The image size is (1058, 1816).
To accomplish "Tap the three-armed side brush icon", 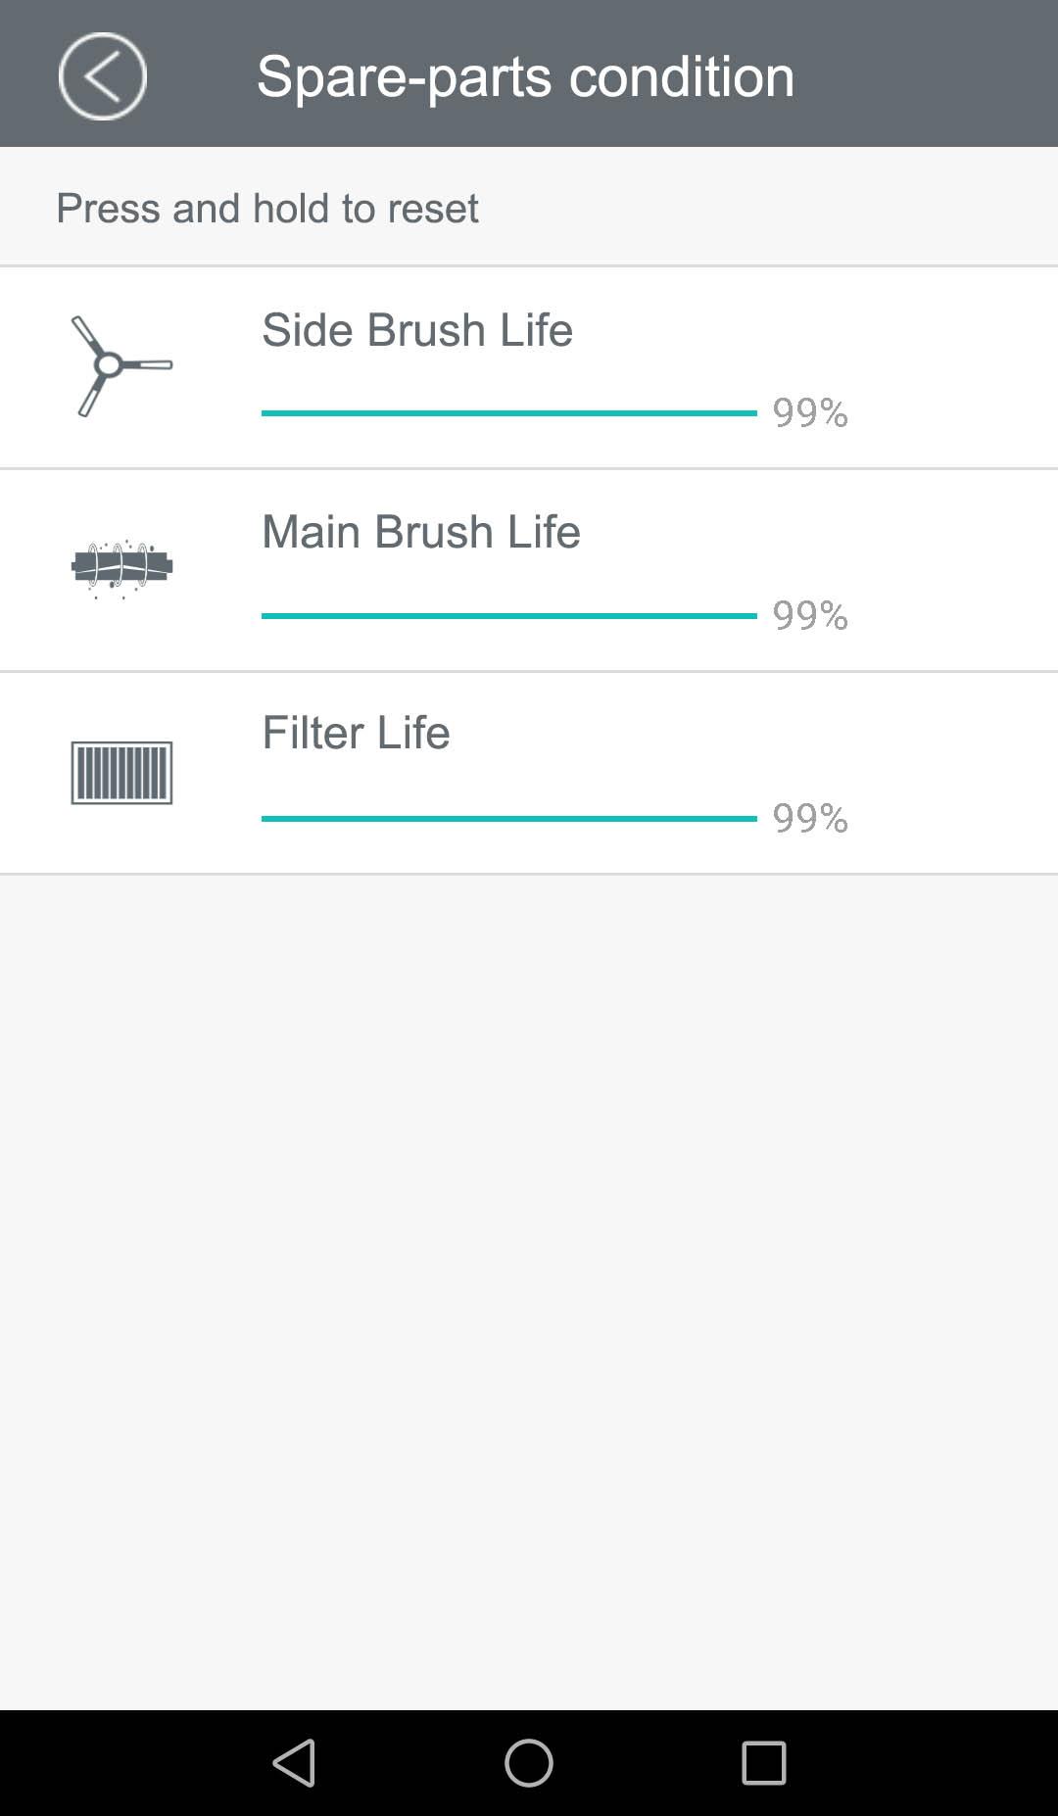I will coord(121,366).
